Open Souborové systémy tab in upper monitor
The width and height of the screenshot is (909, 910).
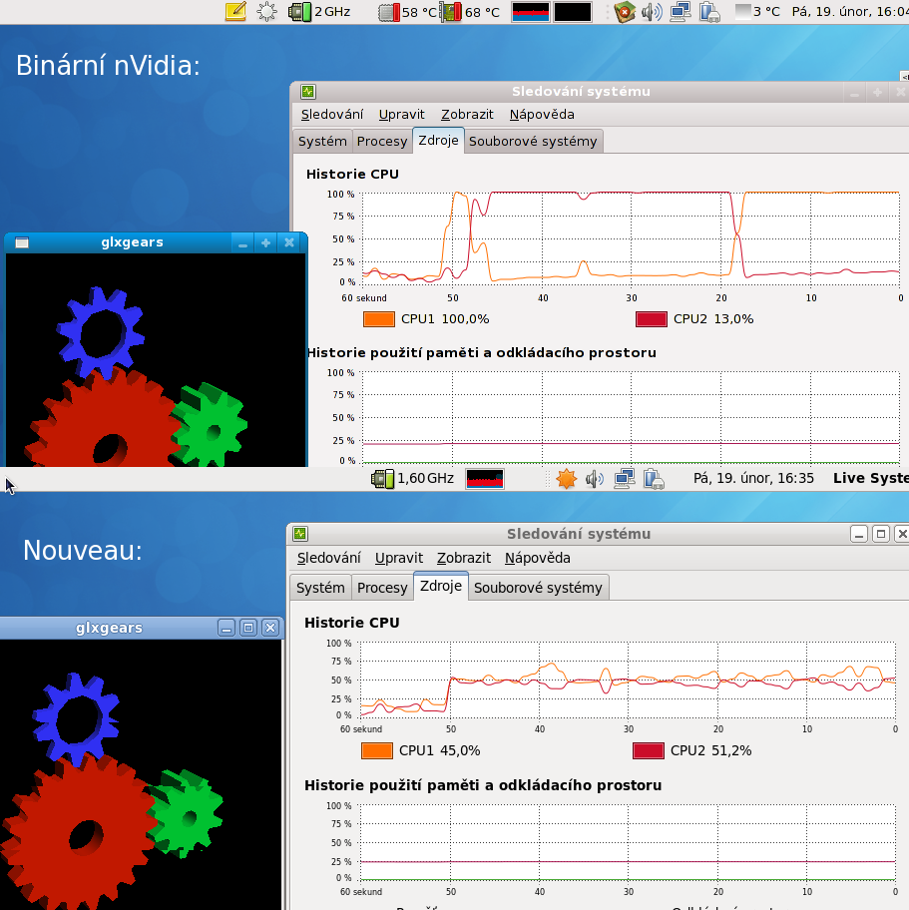[x=533, y=142]
